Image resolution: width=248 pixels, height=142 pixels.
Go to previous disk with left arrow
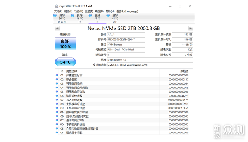click(x=57, y=28)
